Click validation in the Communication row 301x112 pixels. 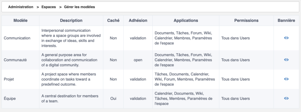click(x=138, y=38)
